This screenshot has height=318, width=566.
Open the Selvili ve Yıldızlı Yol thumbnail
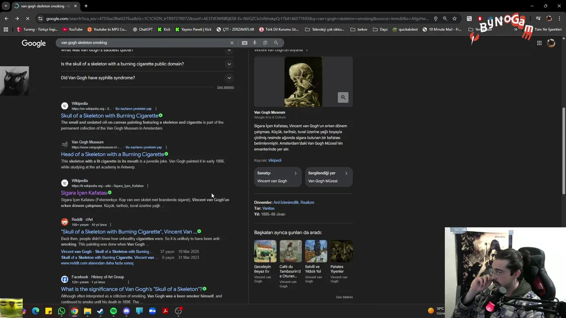point(316,251)
